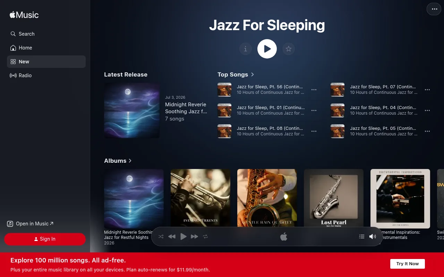Open Radio in the sidebar
Image resolution: width=444 pixels, height=277 pixels.
point(46,75)
